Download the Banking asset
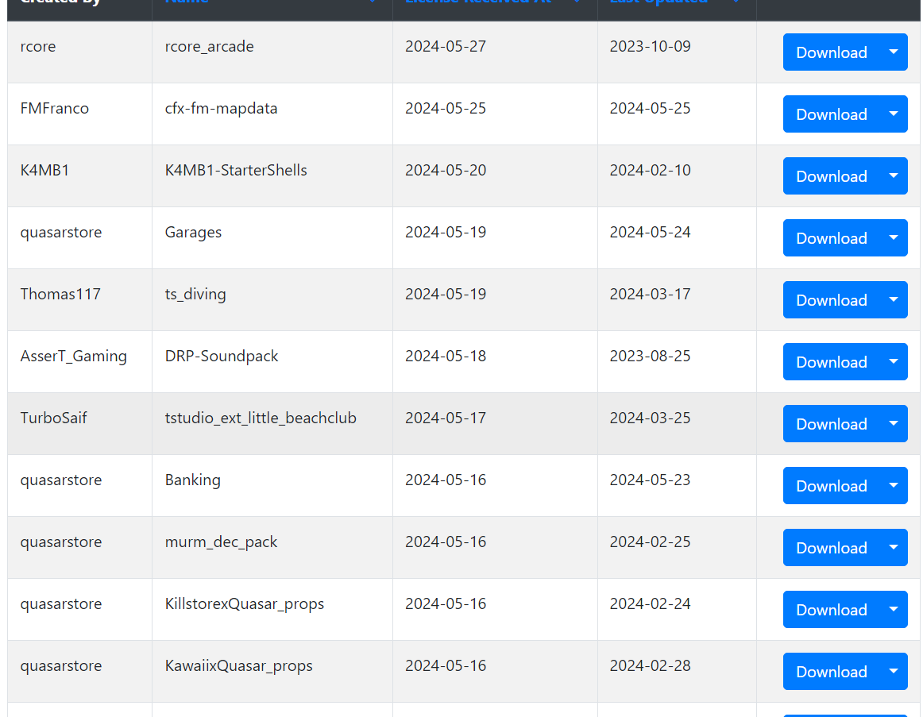Viewport: 923px width, 717px height. [831, 486]
